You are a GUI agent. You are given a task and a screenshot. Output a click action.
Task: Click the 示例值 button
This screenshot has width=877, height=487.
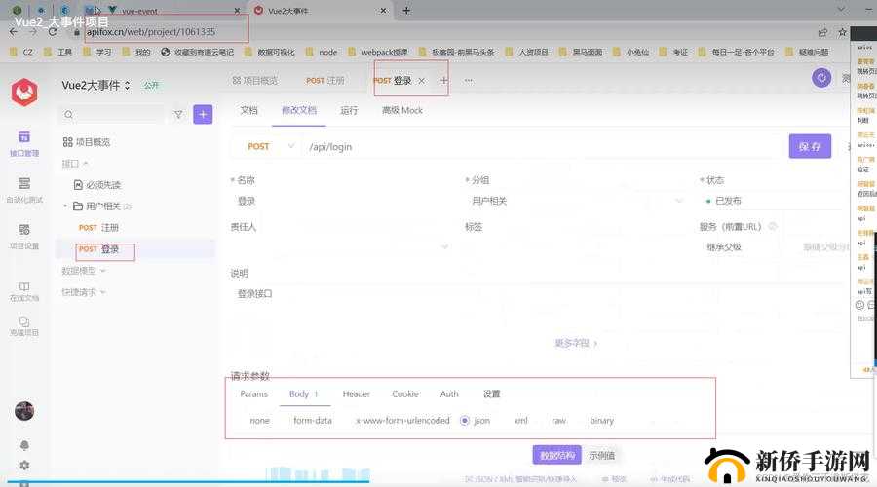(x=602, y=455)
